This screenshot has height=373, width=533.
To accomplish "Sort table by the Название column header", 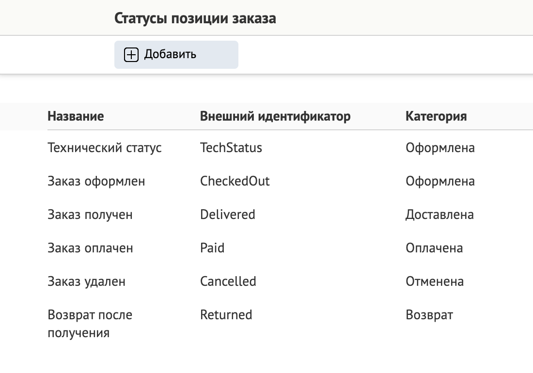I will point(76,116).
